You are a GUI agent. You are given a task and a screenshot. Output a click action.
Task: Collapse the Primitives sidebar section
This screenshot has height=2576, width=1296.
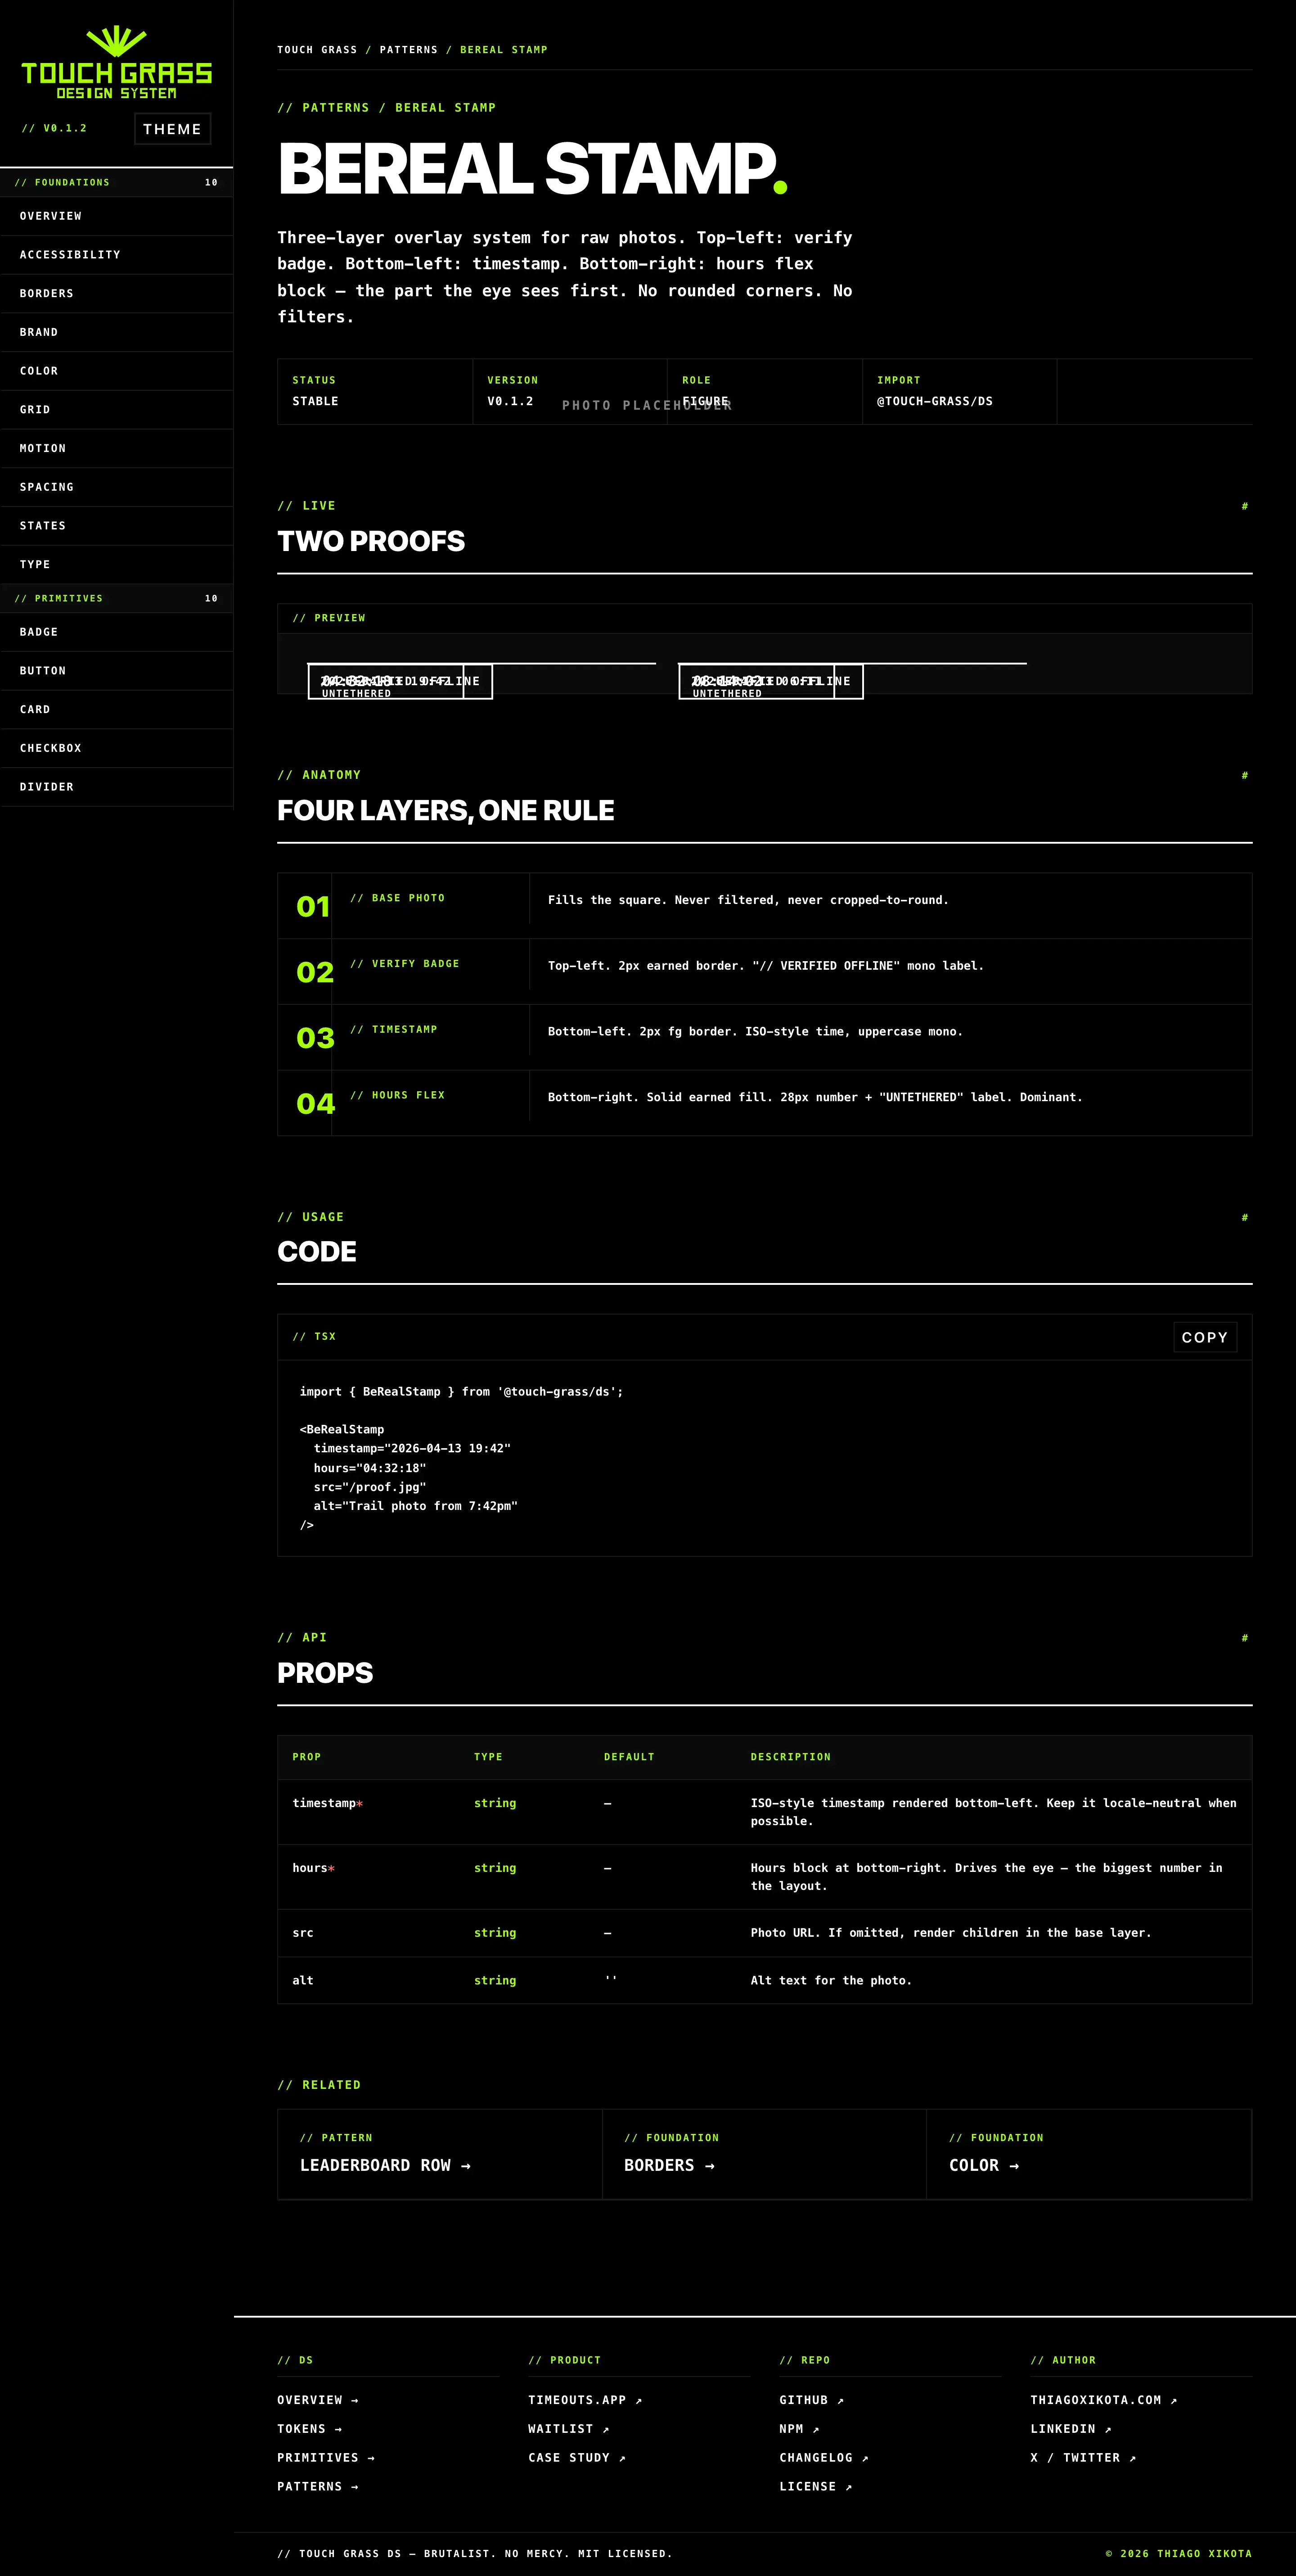pos(116,598)
